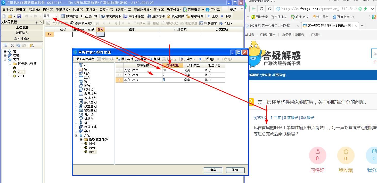Click 解锁构件 unlock icon

tap(195, 16)
